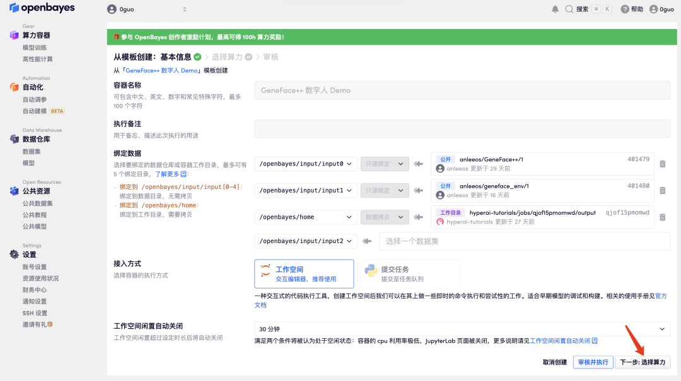Open the 数据拷贝 mode dropdown for /openbayes/home
Screen dimensions: 681x381
tap(385, 217)
